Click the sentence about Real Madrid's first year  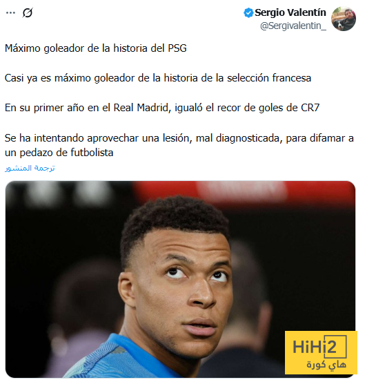pyautogui.click(x=162, y=108)
